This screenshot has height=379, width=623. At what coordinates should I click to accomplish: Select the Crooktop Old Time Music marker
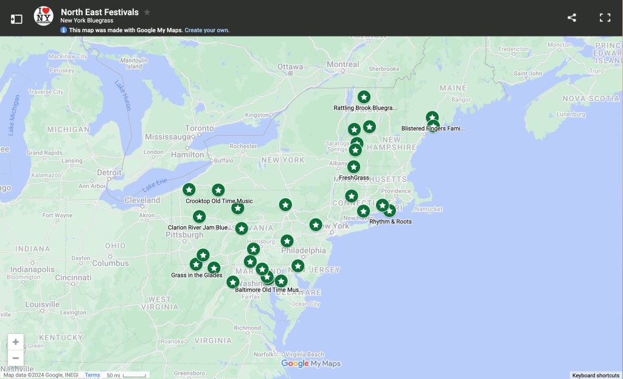218,190
